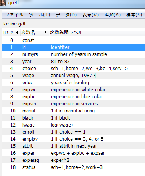Open the データ(D) menu
This screenshot has height=176, width=145.
point(66,15)
